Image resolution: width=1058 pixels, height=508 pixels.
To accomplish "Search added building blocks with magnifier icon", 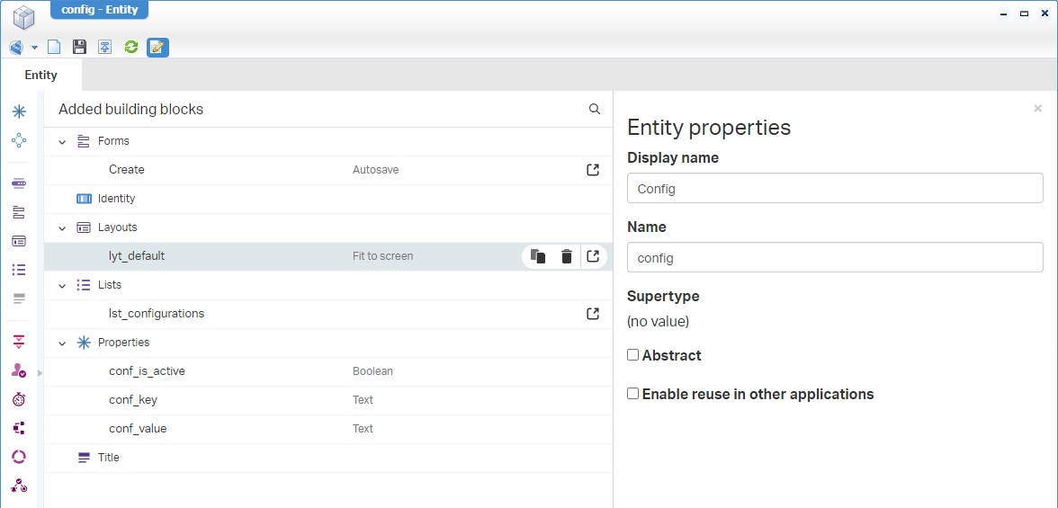I will (x=595, y=109).
